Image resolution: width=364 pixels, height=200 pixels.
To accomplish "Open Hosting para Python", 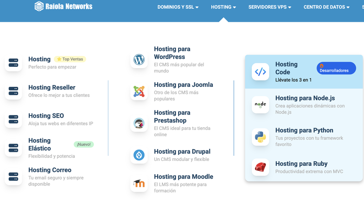I will click(x=304, y=130).
